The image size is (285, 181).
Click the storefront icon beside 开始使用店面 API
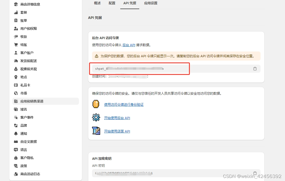96,131
